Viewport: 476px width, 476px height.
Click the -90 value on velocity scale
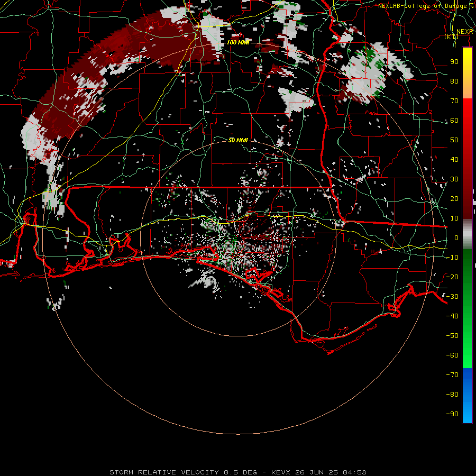tap(452, 414)
